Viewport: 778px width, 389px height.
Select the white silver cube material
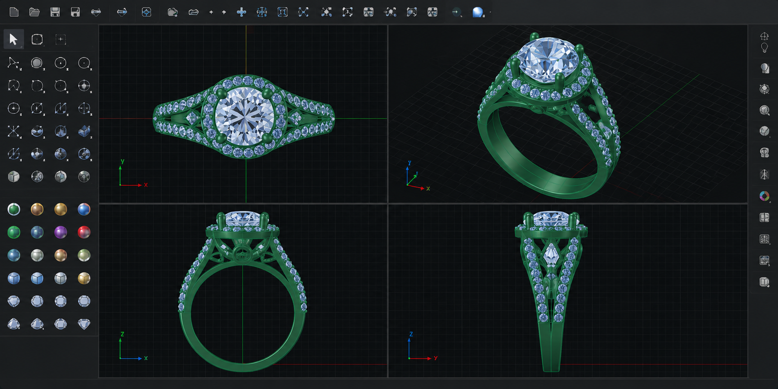coord(61,278)
